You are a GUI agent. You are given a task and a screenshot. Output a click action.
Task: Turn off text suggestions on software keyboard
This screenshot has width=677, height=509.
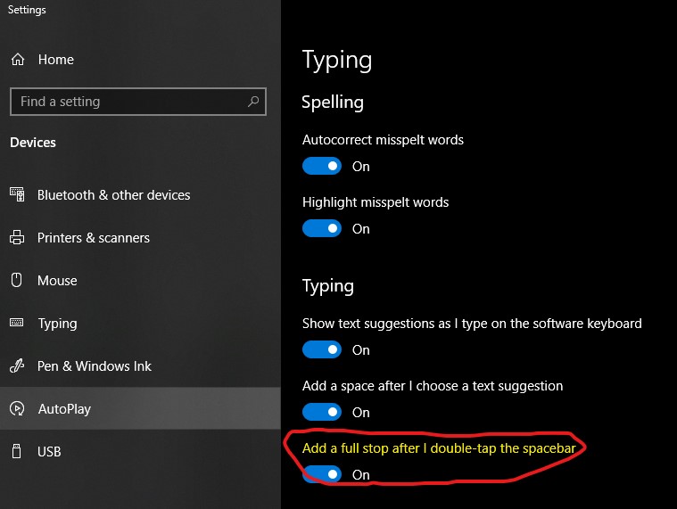click(322, 349)
